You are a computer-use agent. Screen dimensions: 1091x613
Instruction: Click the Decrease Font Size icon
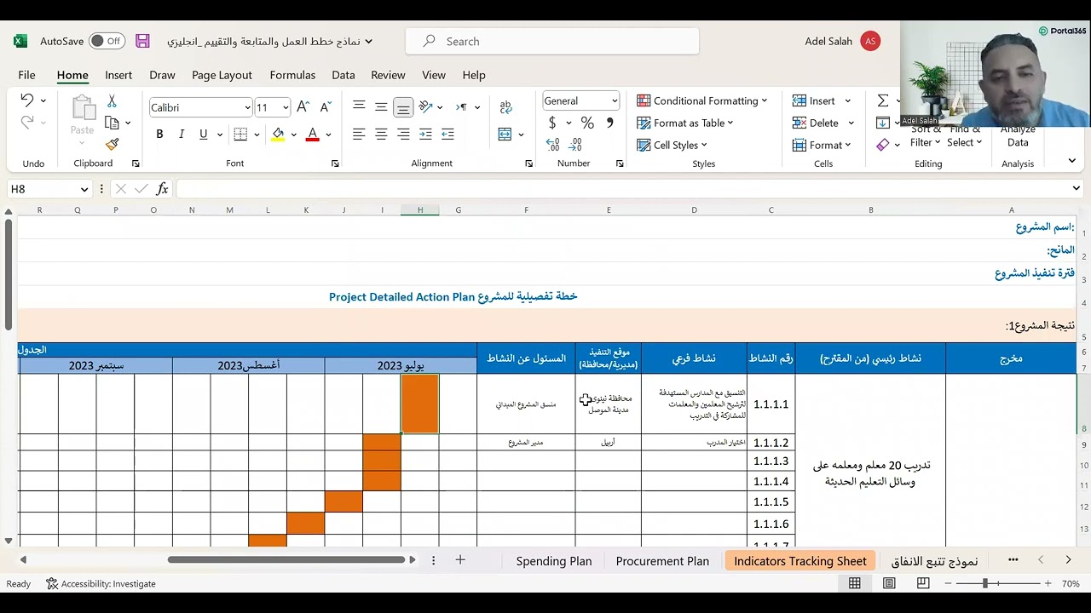[324, 107]
